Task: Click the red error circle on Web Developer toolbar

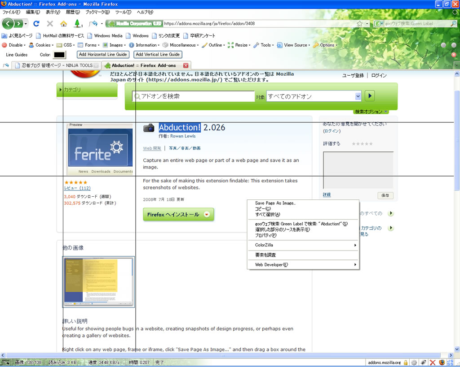Action: (x=454, y=55)
